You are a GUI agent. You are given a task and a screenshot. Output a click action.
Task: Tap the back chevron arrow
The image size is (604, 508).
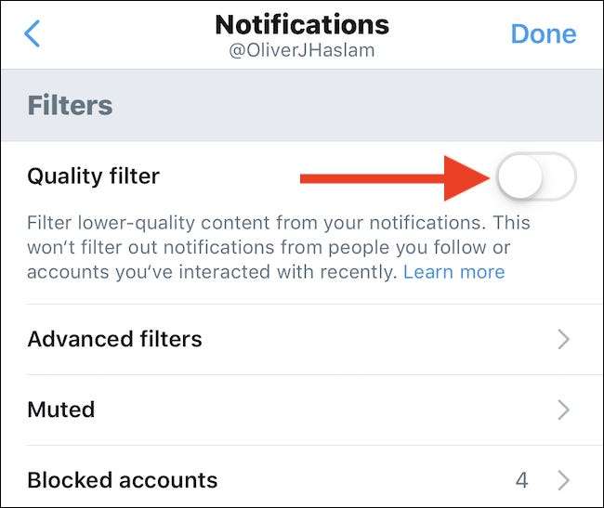[33, 34]
